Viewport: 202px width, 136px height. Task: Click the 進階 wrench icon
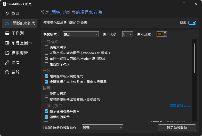(x=7, y=63)
